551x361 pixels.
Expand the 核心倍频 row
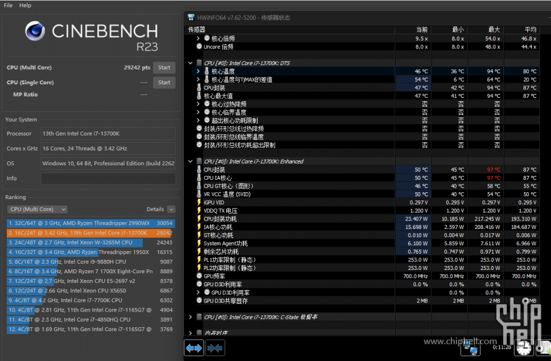coord(198,38)
